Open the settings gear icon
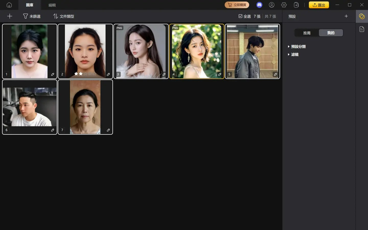368x230 pixels. [x=284, y=5]
